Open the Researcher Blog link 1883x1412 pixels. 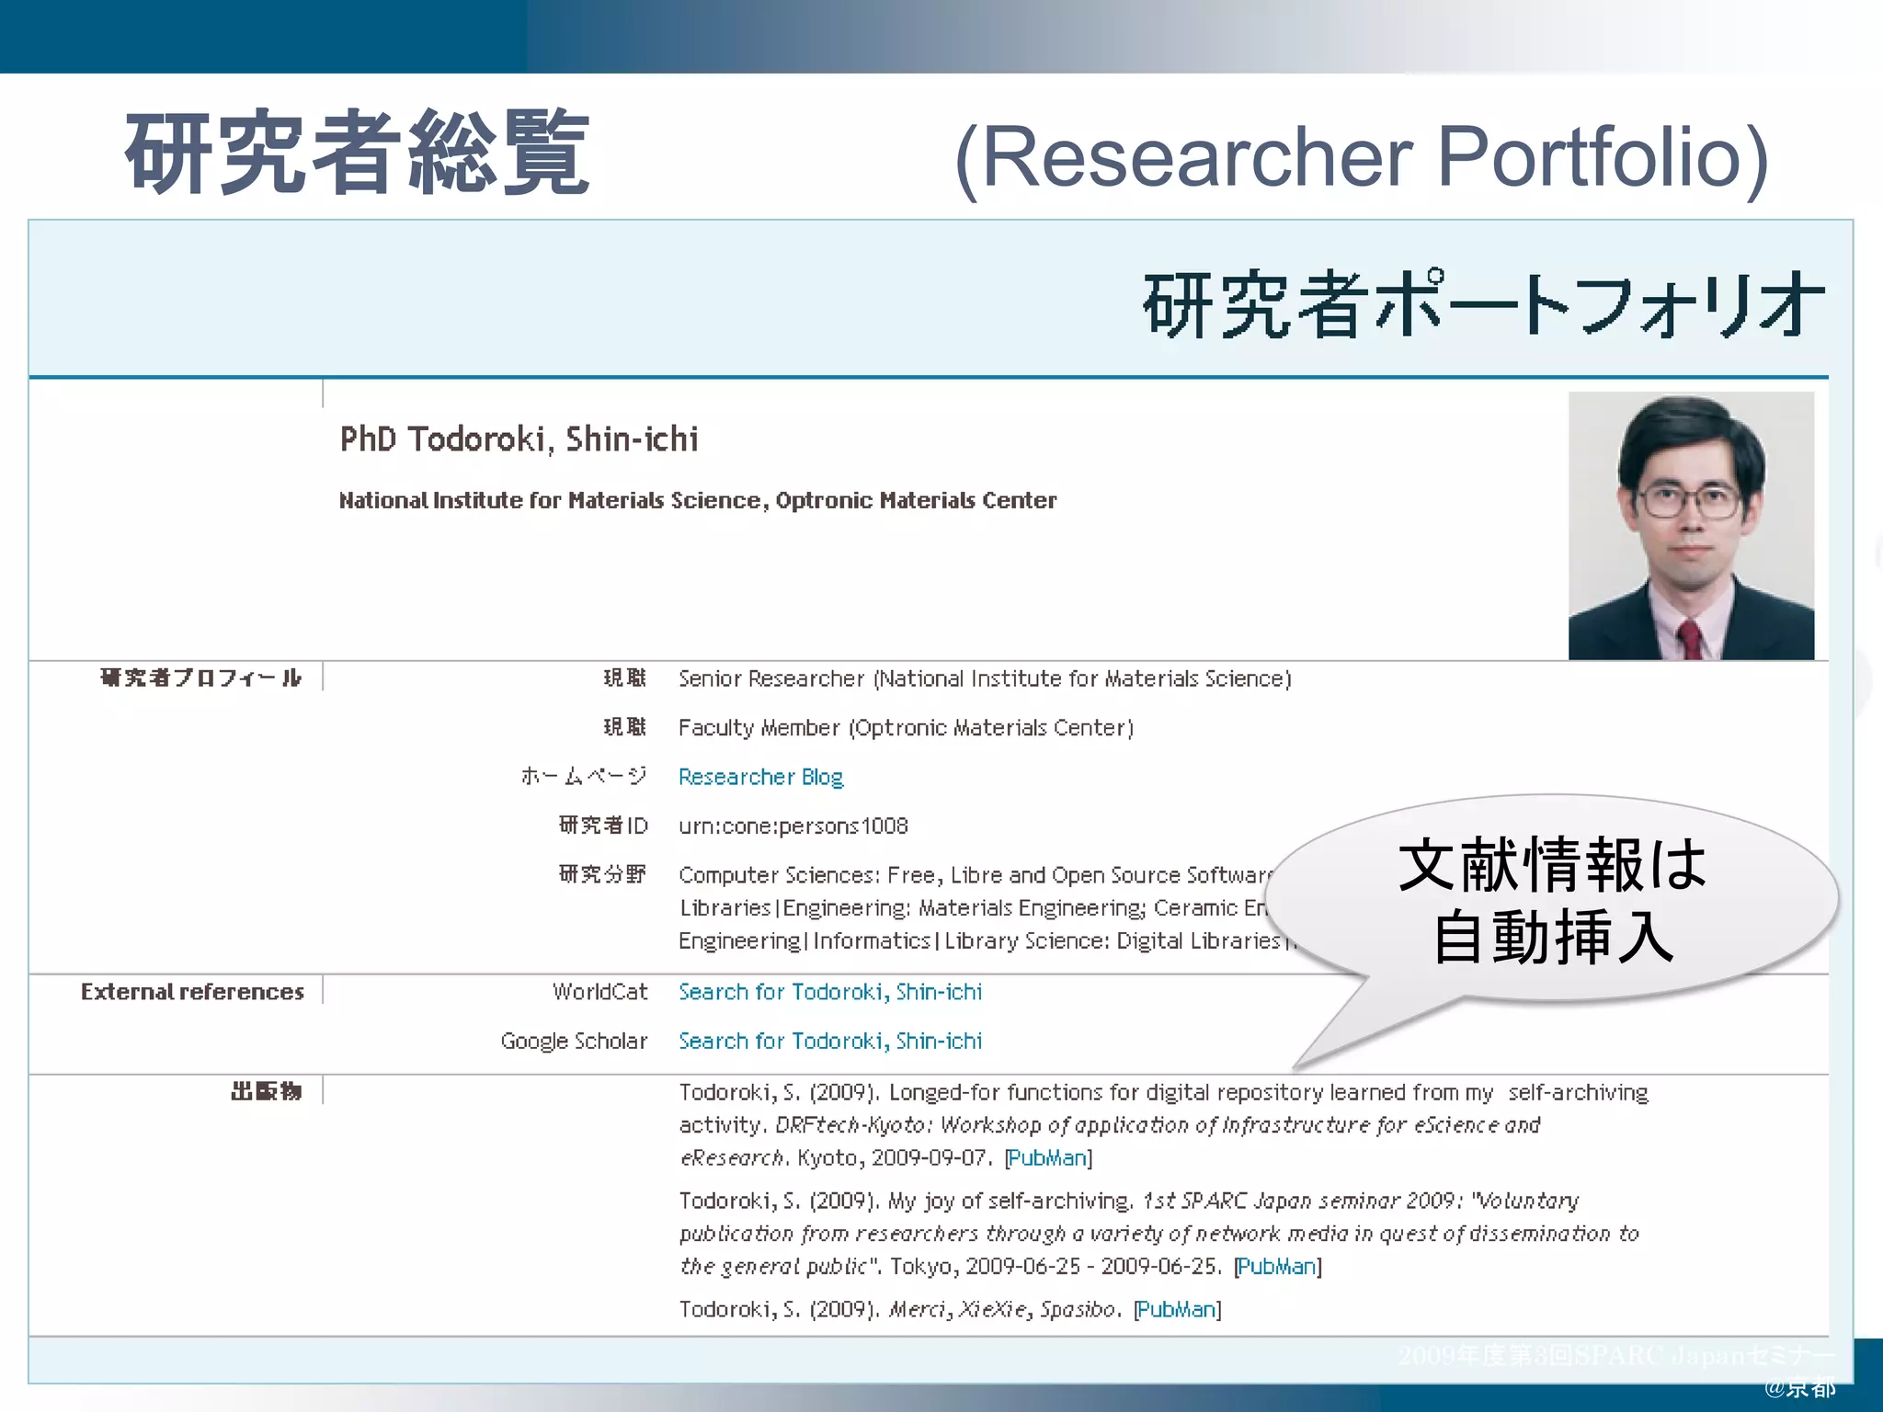760,777
